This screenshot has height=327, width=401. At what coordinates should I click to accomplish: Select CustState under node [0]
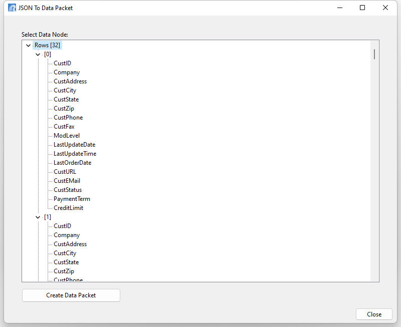coord(66,99)
